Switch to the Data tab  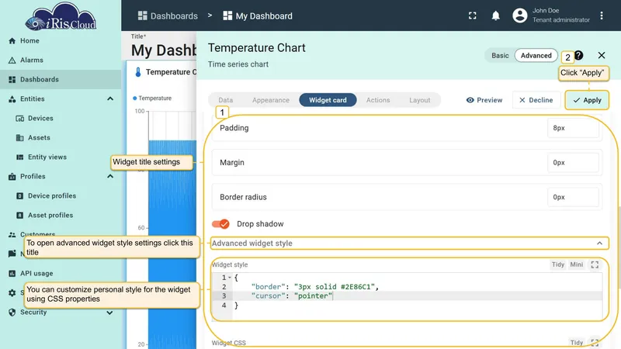point(226,100)
